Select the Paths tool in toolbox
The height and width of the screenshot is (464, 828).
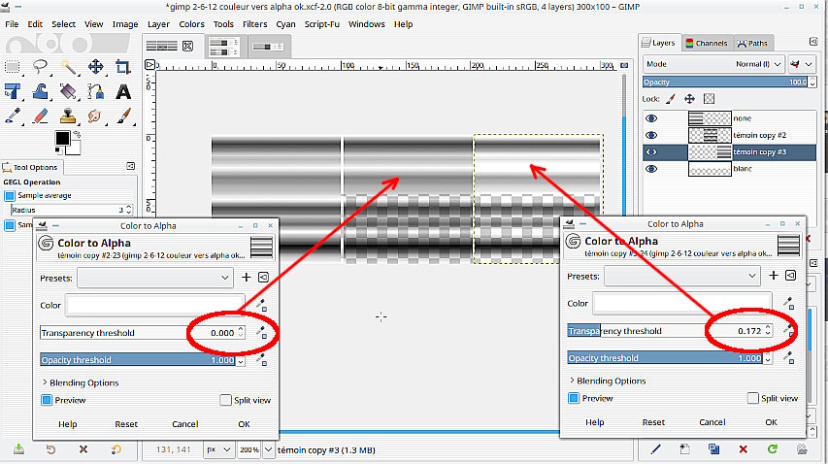[x=95, y=91]
